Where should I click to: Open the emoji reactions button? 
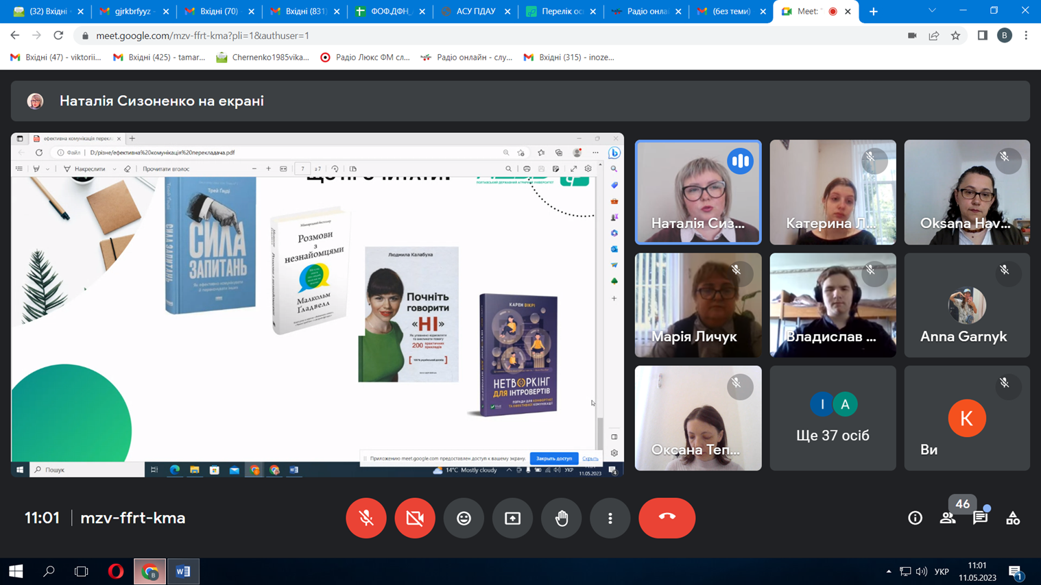click(x=464, y=518)
